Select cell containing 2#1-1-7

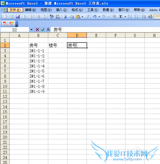click(38, 81)
